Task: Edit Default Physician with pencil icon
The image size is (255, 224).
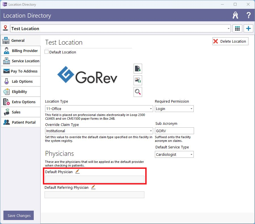Action: click(77, 171)
